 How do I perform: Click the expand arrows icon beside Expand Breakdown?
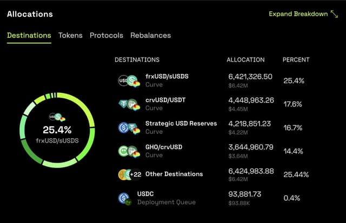pos(334,14)
